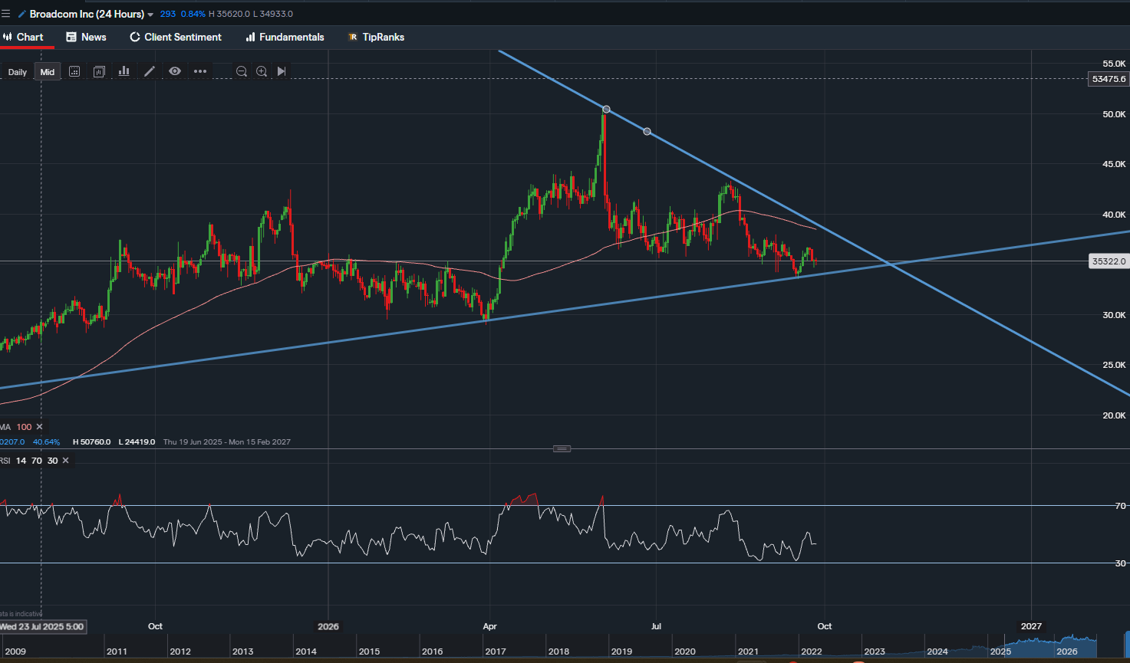Open MA 100 period setting

[x=24, y=427]
